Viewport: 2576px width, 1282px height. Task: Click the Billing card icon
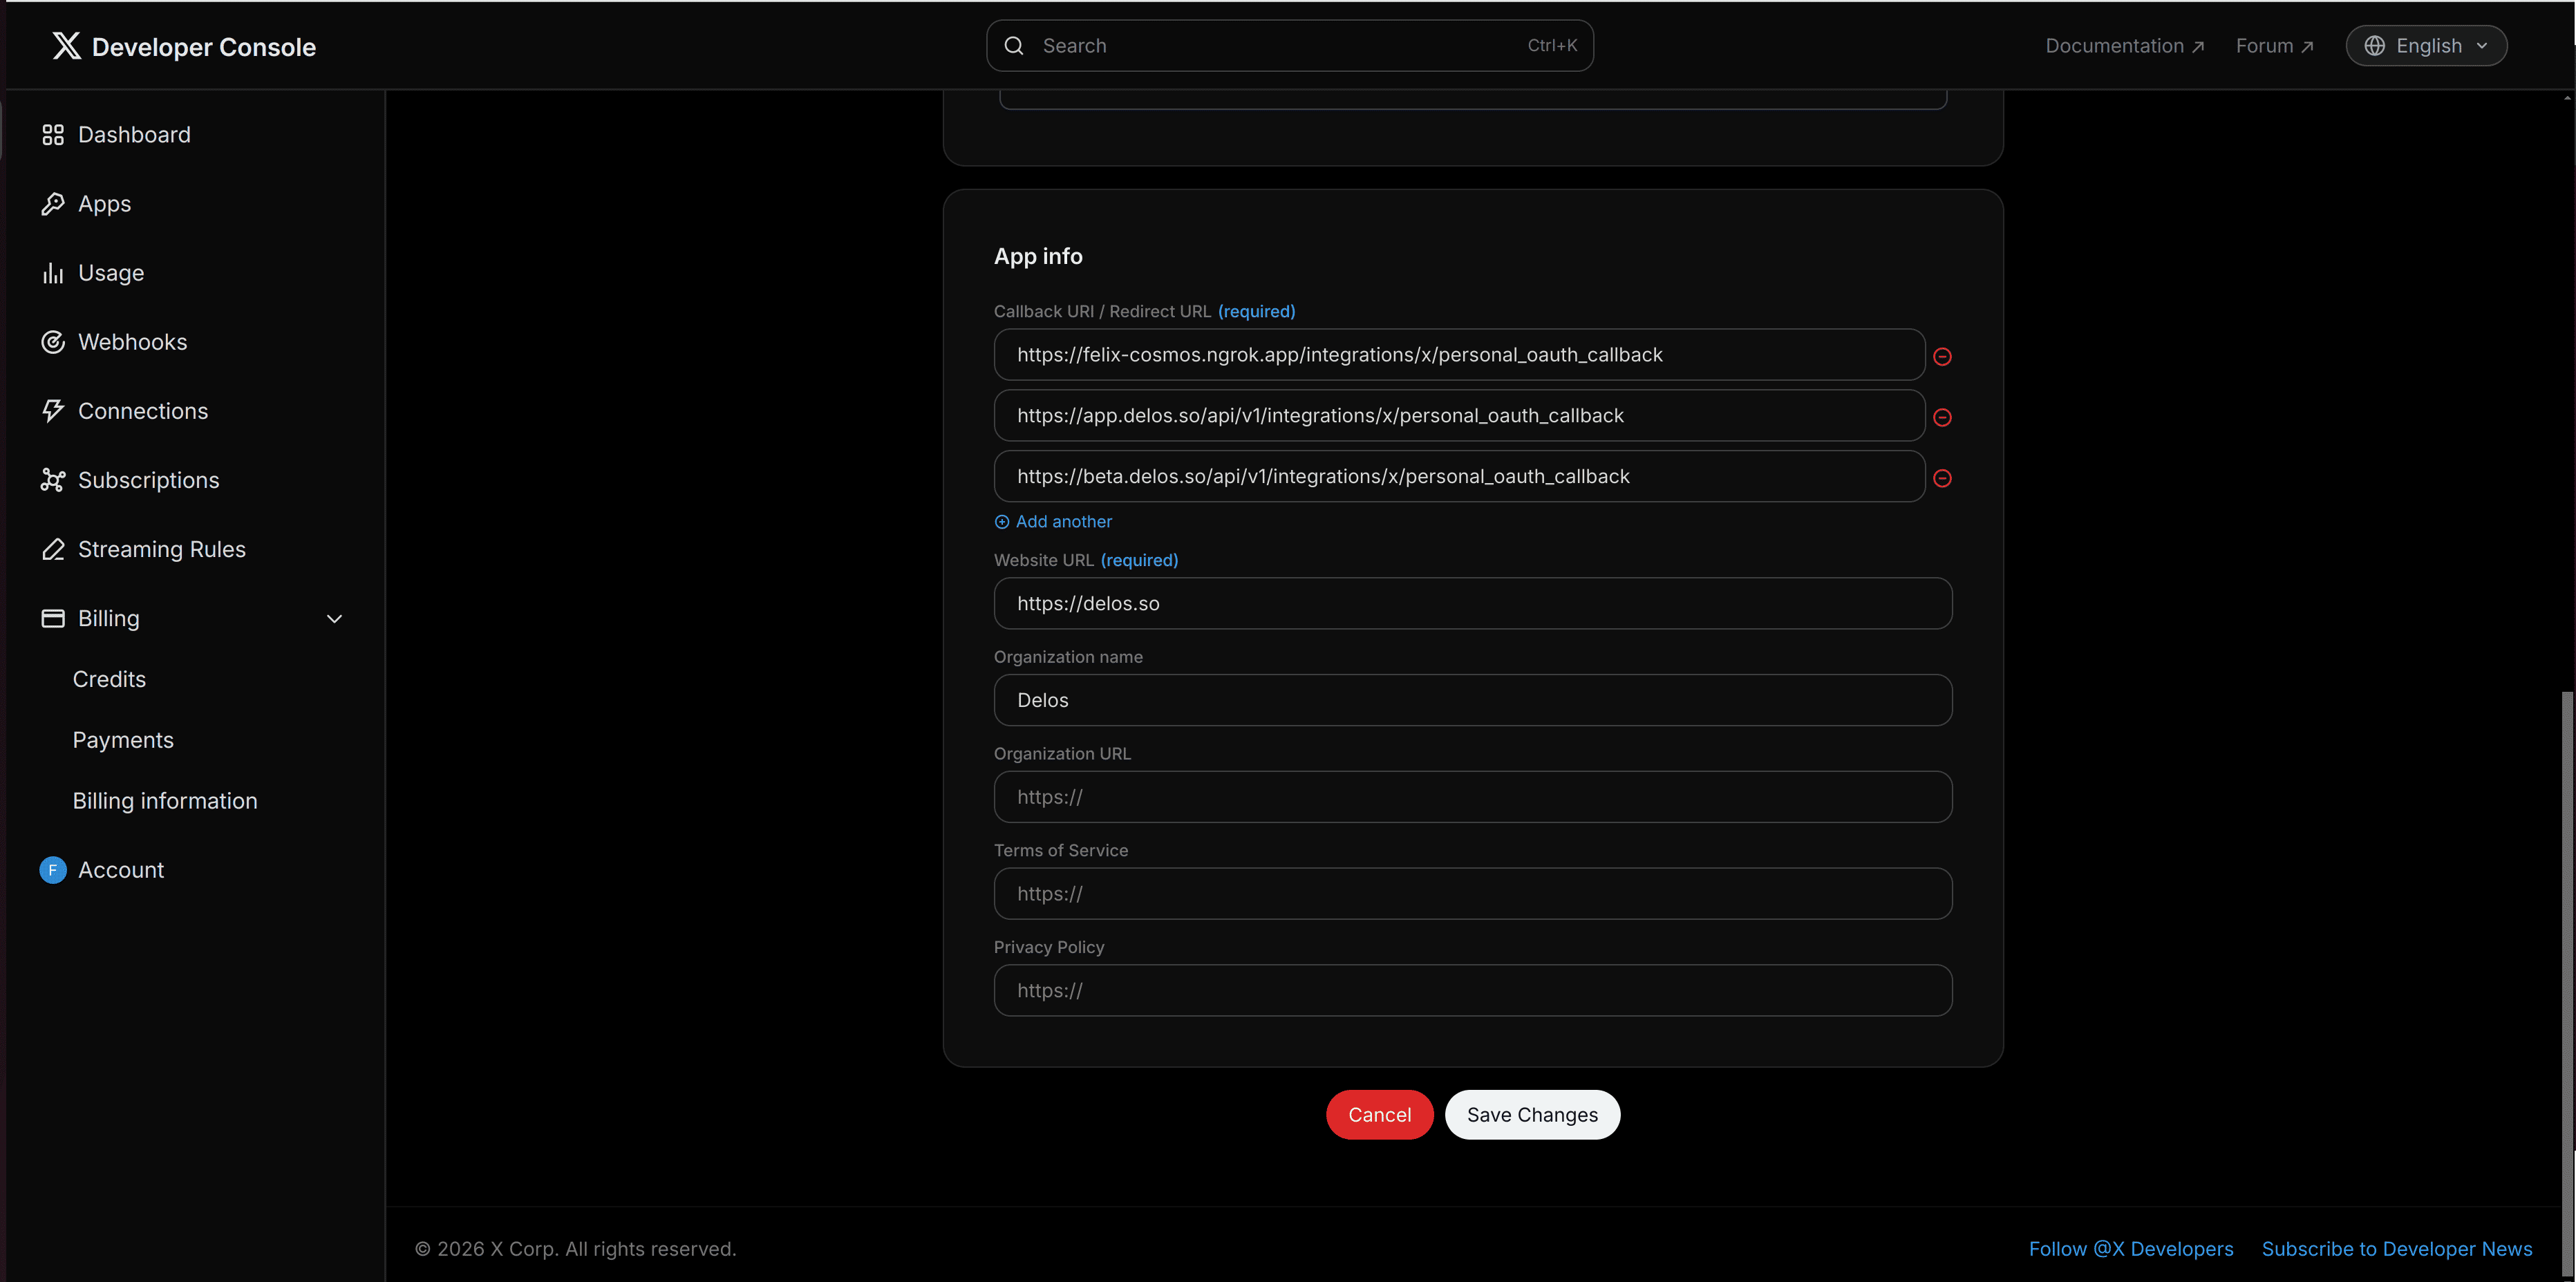[x=53, y=618]
